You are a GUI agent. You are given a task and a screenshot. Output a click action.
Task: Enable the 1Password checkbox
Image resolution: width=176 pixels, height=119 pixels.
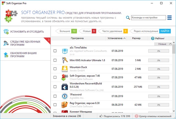(x=55, y=96)
